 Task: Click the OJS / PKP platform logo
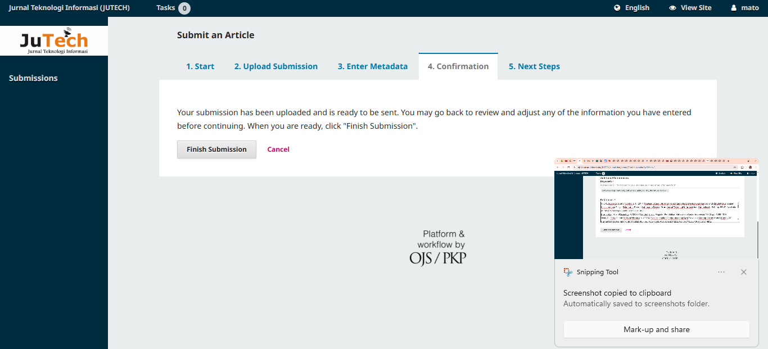(x=437, y=247)
